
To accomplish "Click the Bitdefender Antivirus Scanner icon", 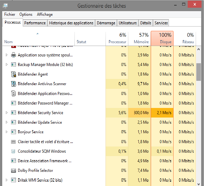I will click(x=14, y=84).
